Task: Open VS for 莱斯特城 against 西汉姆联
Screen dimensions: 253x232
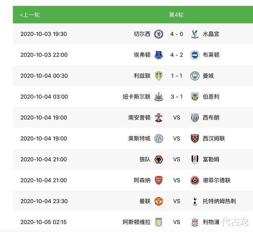Action: tap(177, 139)
